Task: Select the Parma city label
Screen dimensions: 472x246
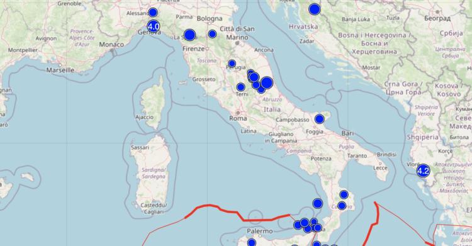Action: [x=184, y=17]
